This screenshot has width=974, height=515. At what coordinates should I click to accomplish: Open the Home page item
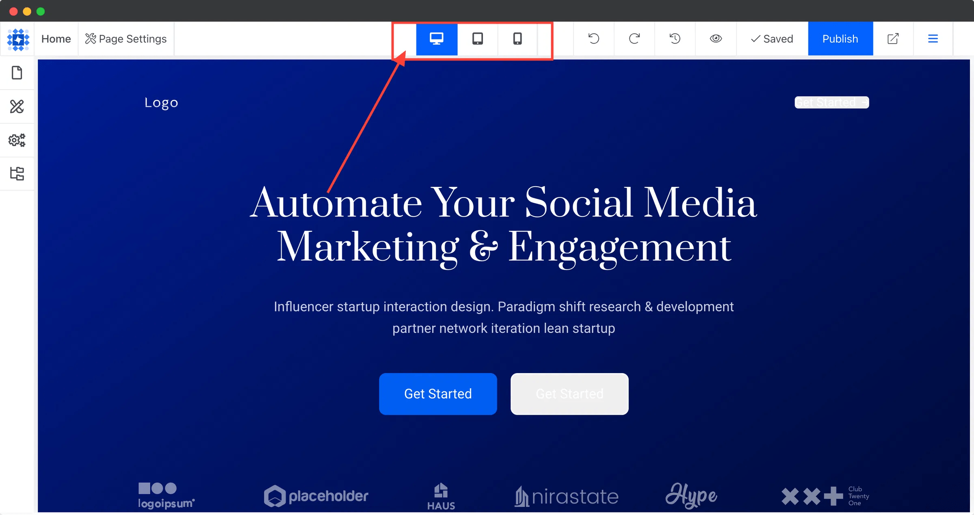click(x=56, y=39)
